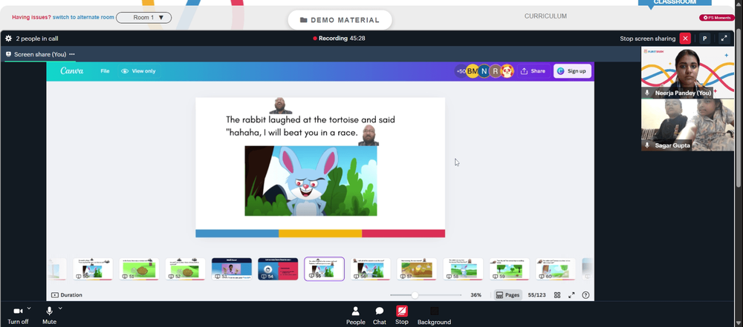743x327 pixels.
Task: Expand call to fullscreen arrows icon
Action: (x=724, y=39)
